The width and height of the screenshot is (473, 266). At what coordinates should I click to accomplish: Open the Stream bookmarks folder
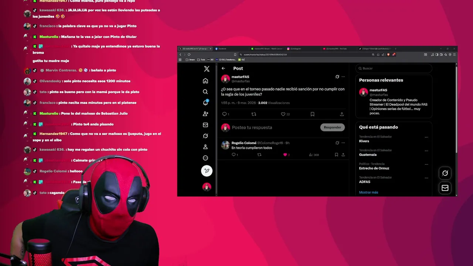click(x=190, y=59)
